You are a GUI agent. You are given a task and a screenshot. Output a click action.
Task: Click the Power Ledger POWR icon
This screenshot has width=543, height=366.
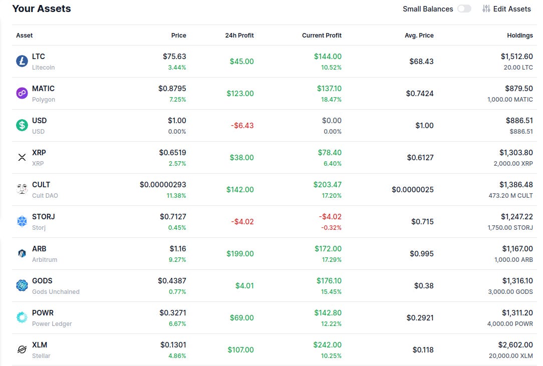click(22, 317)
